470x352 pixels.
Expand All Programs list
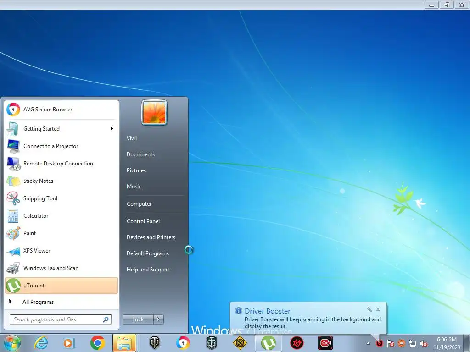[62, 302]
